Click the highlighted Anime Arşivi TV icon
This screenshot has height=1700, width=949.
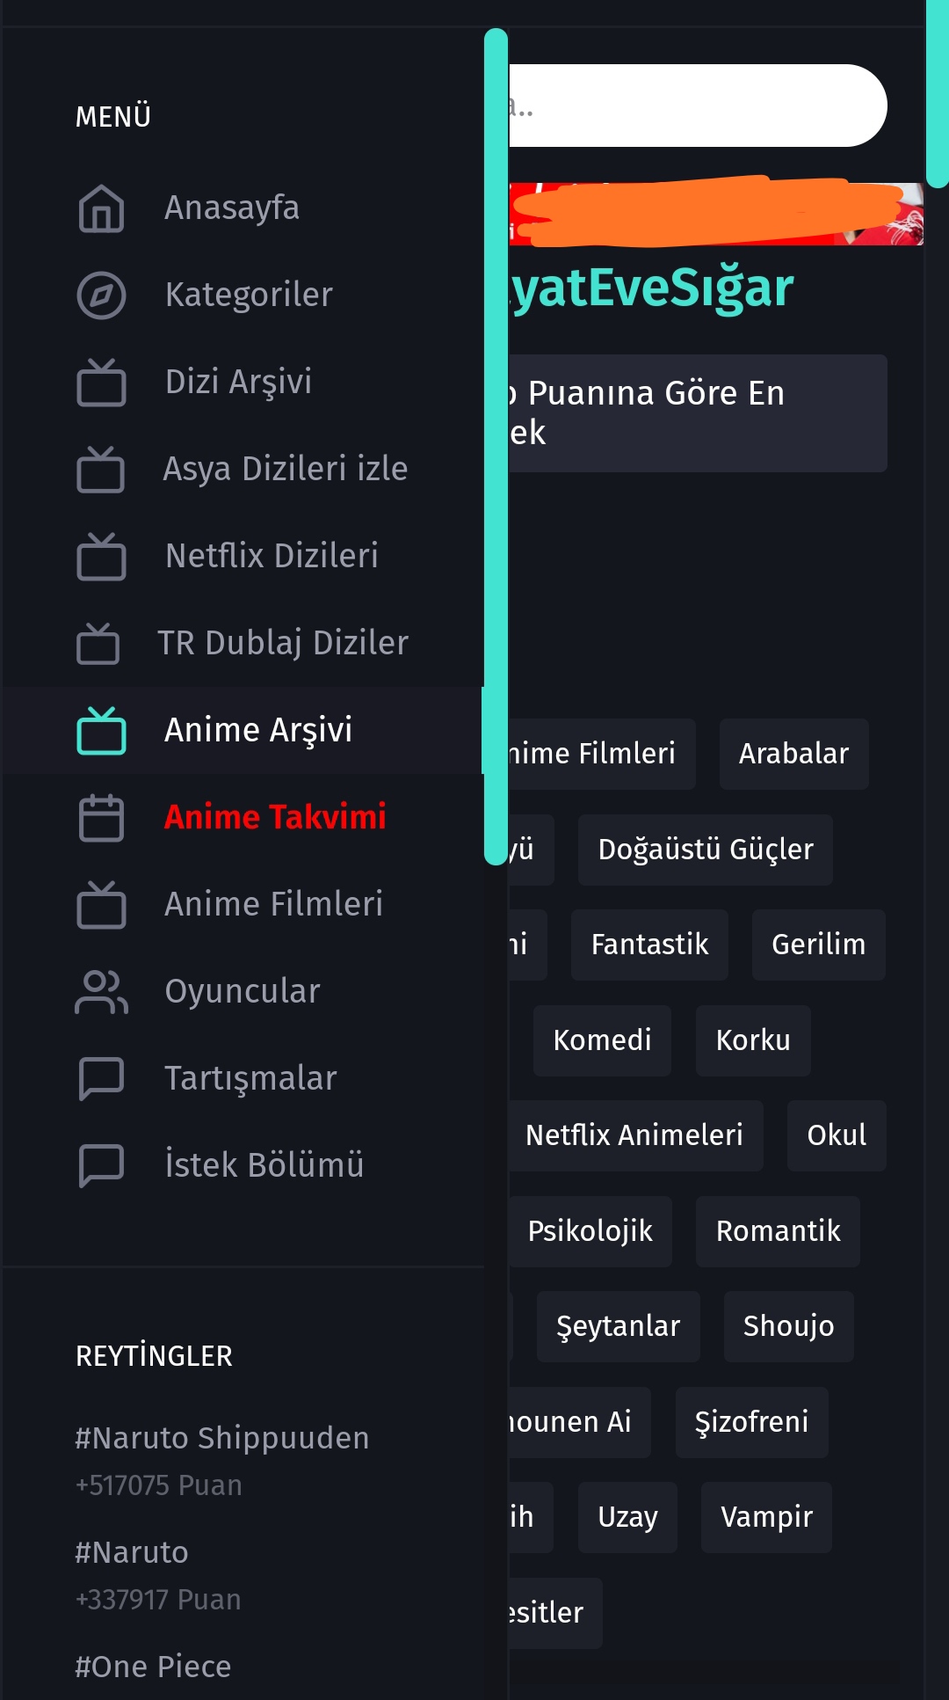pos(101,731)
